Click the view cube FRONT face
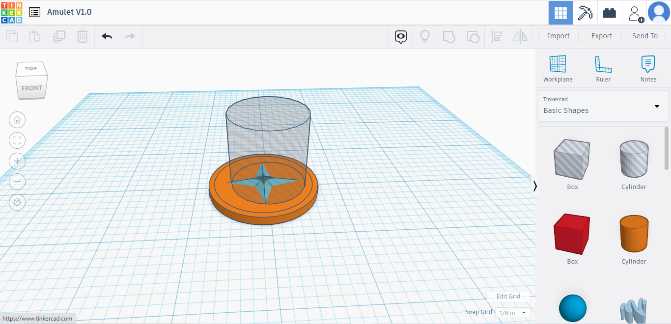Screen dimensions: 671x324 pyautogui.click(x=32, y=88)
